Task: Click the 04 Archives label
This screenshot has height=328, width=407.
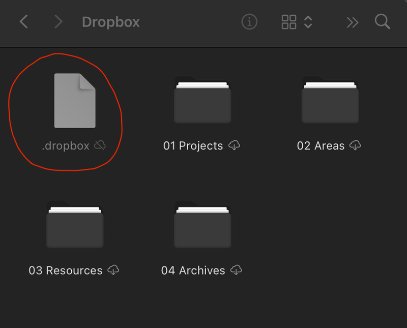Action: (193, 271)
